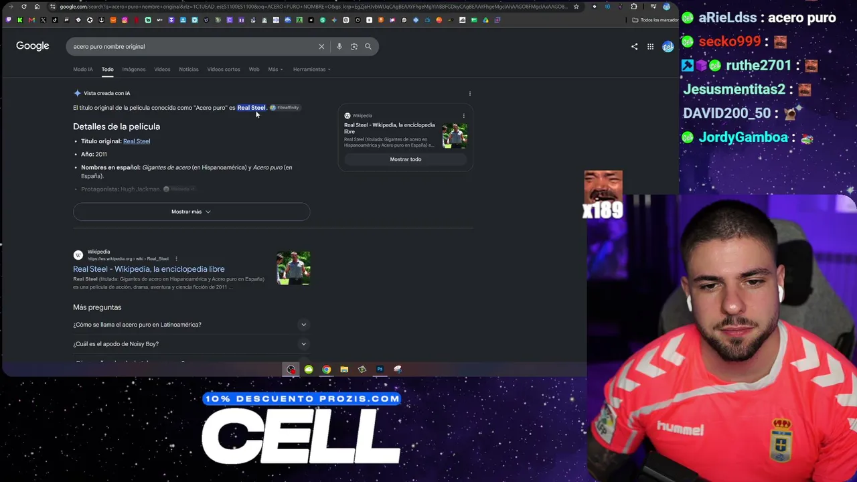Viewport: 857px width, 482px height.
Task: Open the picture-frame app icon on the taskbar
Action: point(362,369)
